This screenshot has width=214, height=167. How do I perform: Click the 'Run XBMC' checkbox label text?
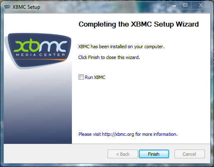(95, 77)
